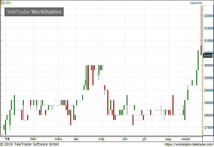Click the ápr. month label
214x147 pixels.
[x=76, y=139]
